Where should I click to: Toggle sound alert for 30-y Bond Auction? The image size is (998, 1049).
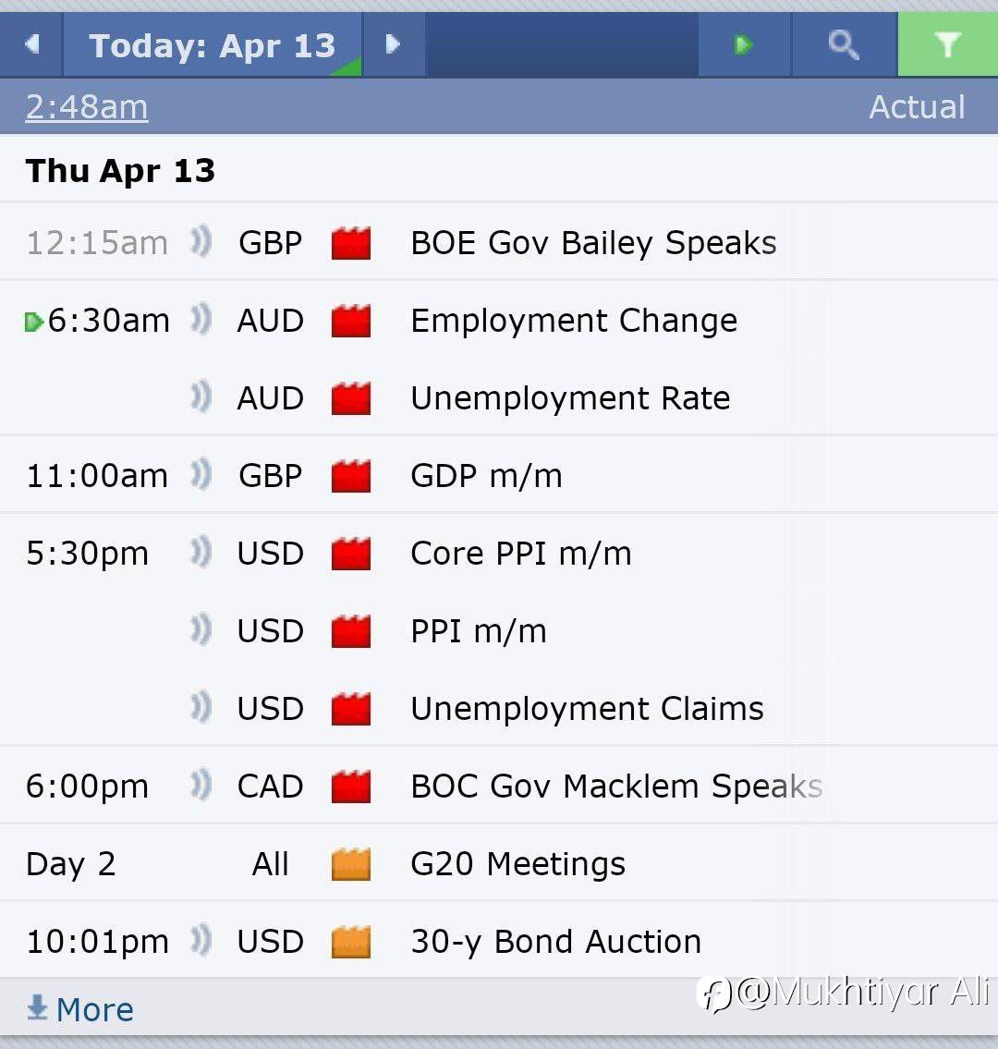pyautogui.click(x=201, y=942)
